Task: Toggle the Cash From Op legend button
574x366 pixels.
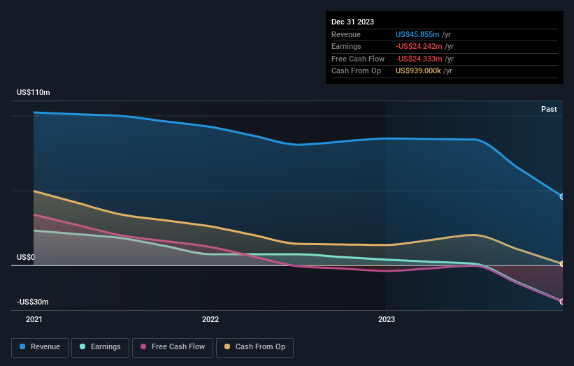Action: coord(254,347)
